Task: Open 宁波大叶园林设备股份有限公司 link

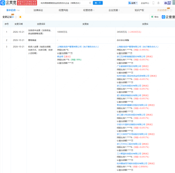Action: click(131, 124)
